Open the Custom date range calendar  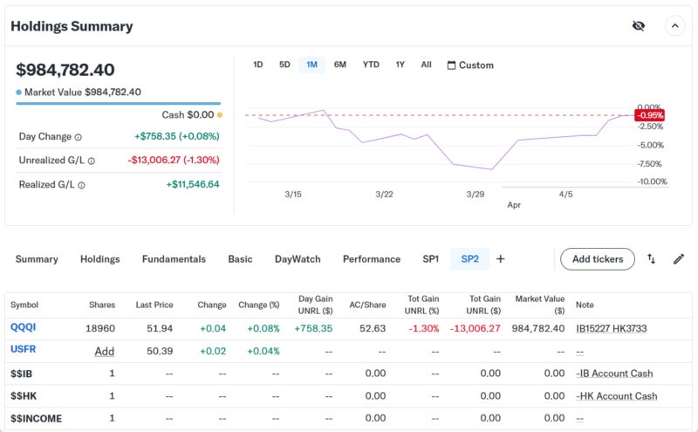click(x=470, y=65)
